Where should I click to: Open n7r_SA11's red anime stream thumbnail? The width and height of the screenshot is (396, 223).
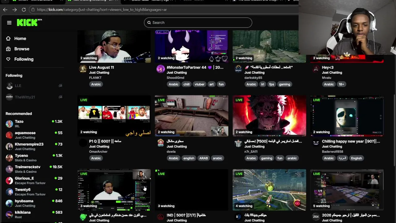[x=269, y=116]
